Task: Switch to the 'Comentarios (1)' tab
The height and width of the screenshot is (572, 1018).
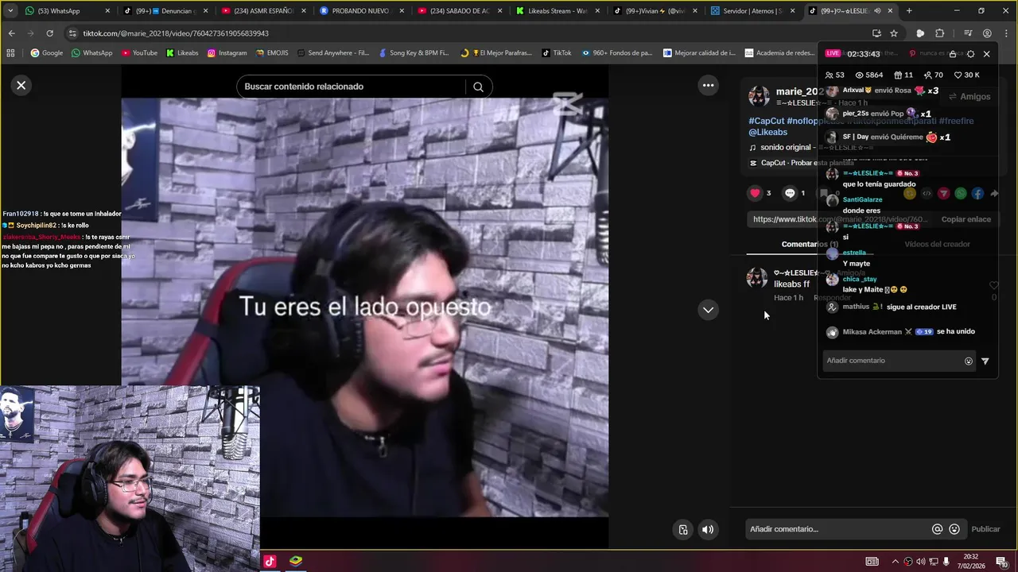Action: click(810, 244)
